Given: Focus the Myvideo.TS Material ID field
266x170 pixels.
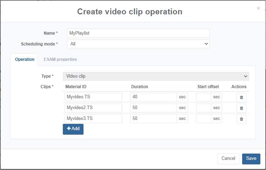Looking at the screenshot, I should point(93,97).
